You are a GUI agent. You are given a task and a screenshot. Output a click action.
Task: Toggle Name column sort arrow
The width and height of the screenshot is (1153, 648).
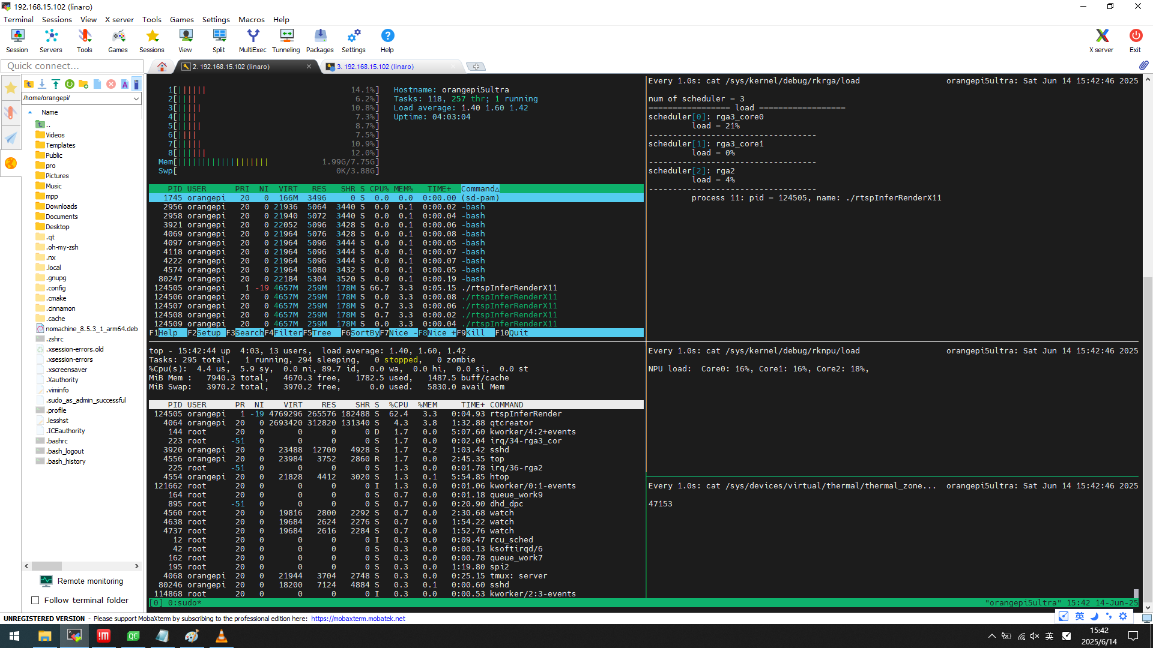click(x=30, y=112)
